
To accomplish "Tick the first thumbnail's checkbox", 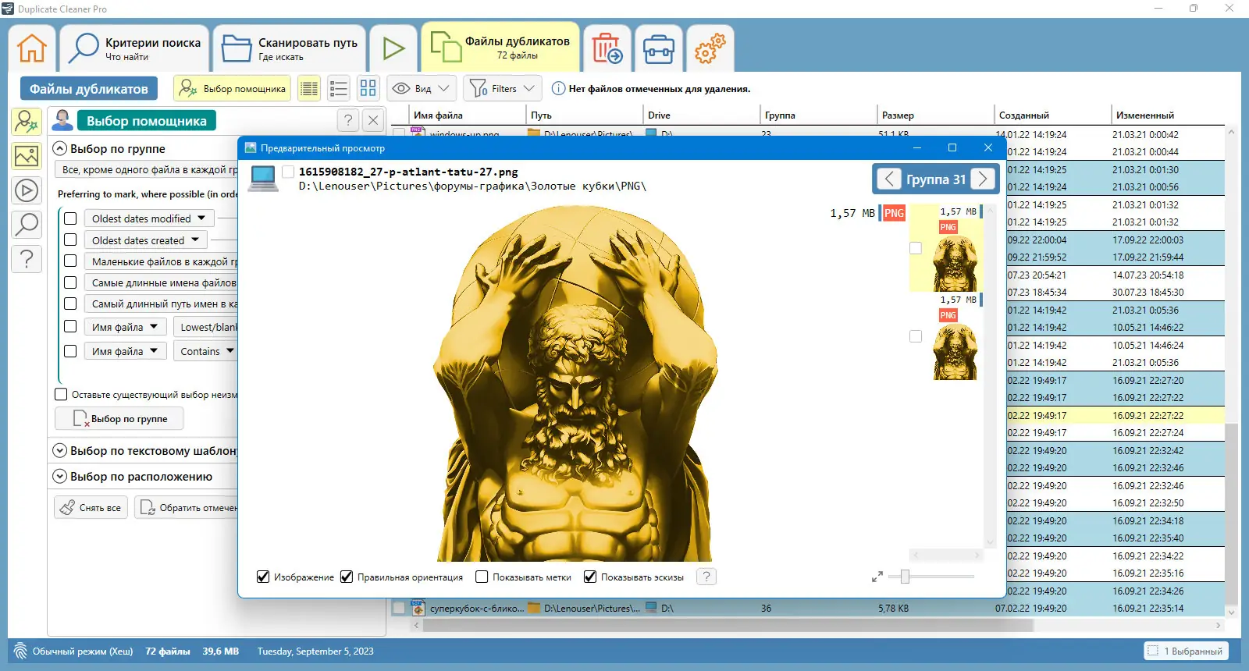I will pos(916,248).
